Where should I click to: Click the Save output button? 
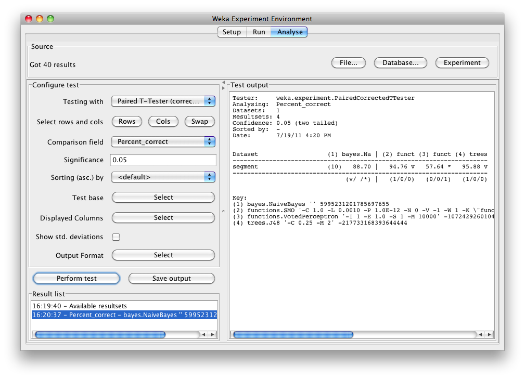(171, 278)
